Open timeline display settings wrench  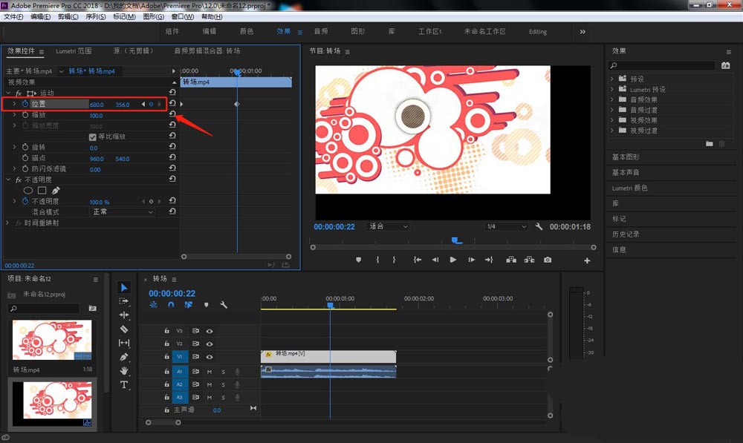click(224, 305)
